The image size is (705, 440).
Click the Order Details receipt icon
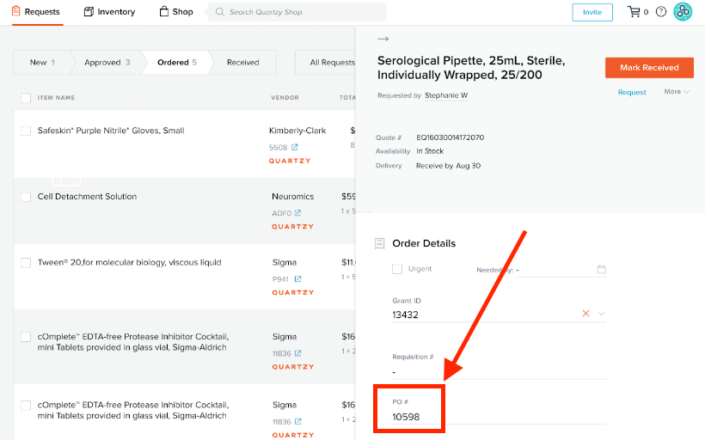379,243
